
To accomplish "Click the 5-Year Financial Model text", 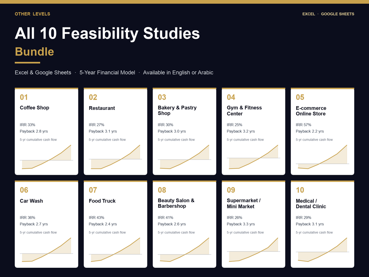I will click(x=107, y=73).
